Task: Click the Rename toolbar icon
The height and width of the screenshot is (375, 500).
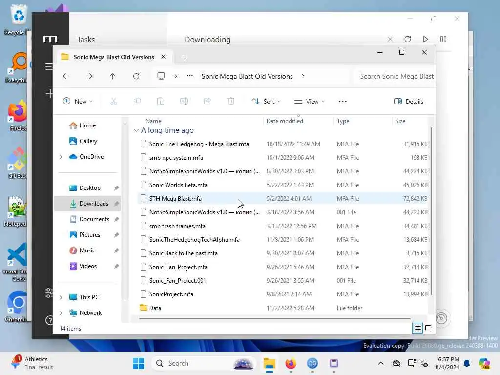Action: (x=184, y=102)
